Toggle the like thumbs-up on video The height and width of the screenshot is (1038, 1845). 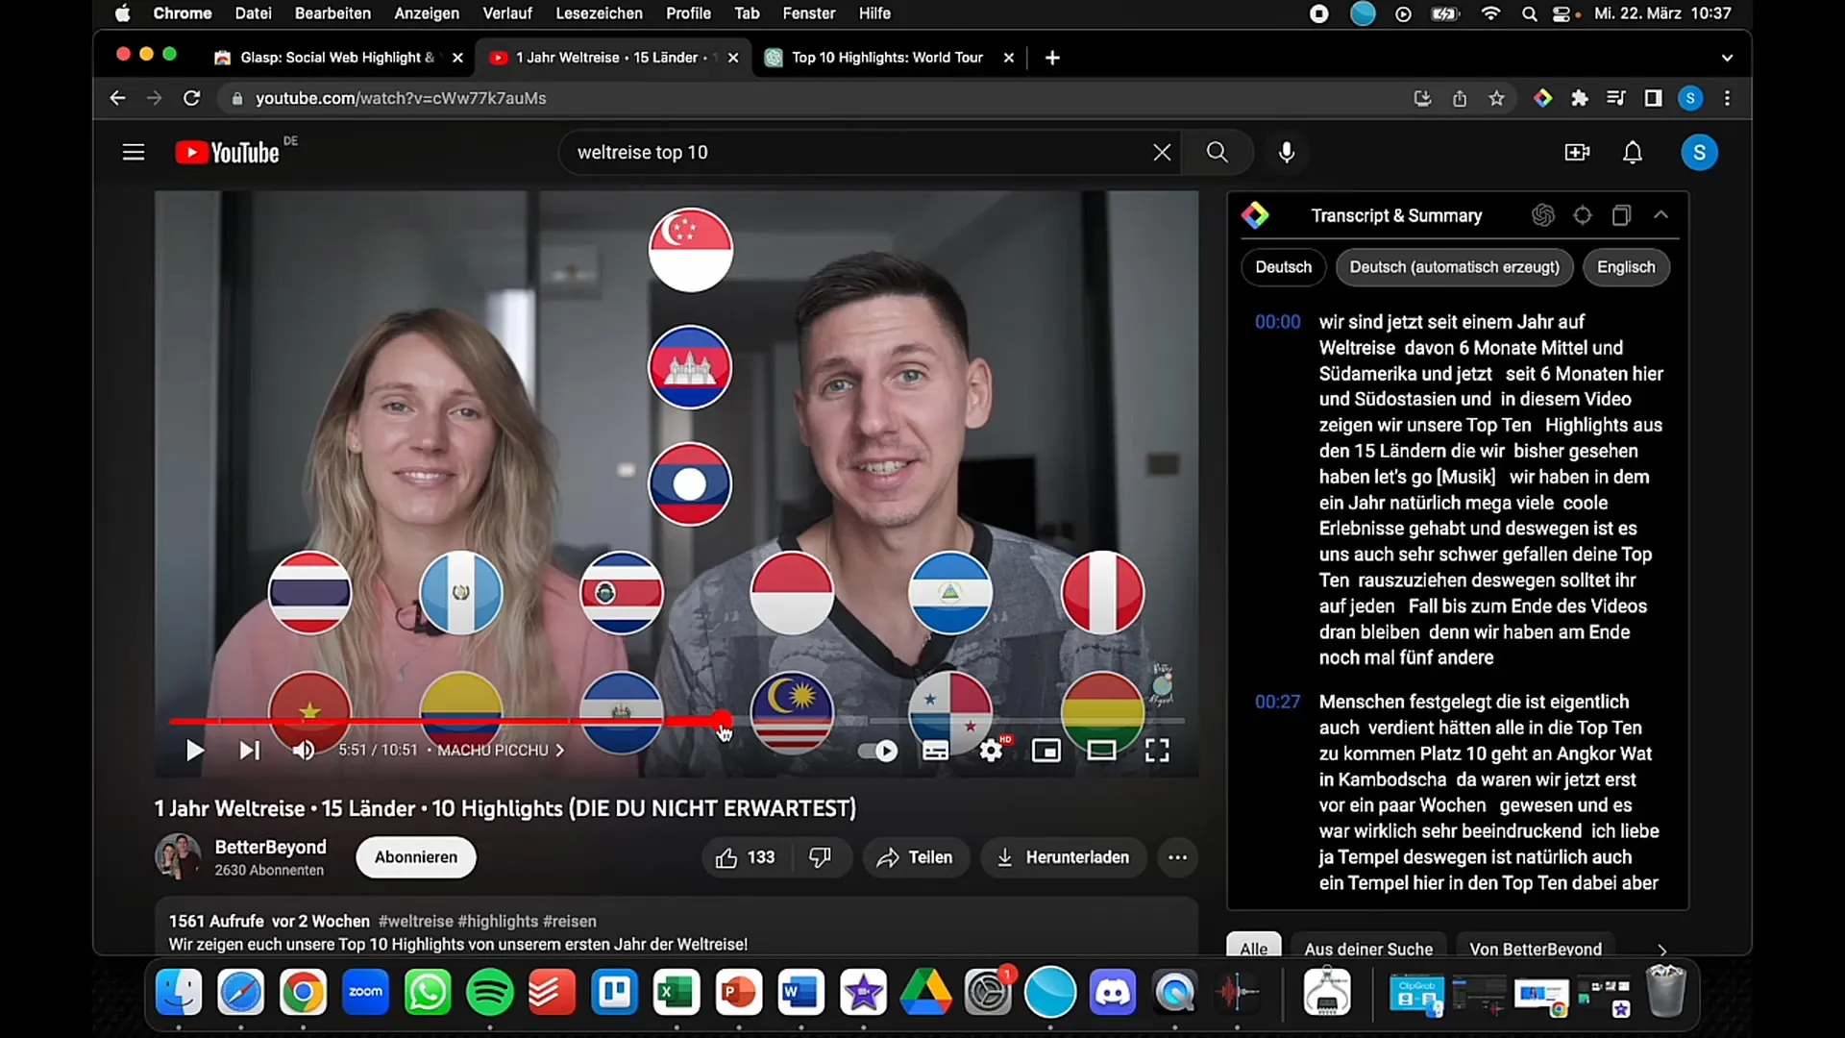pos(725,856)
